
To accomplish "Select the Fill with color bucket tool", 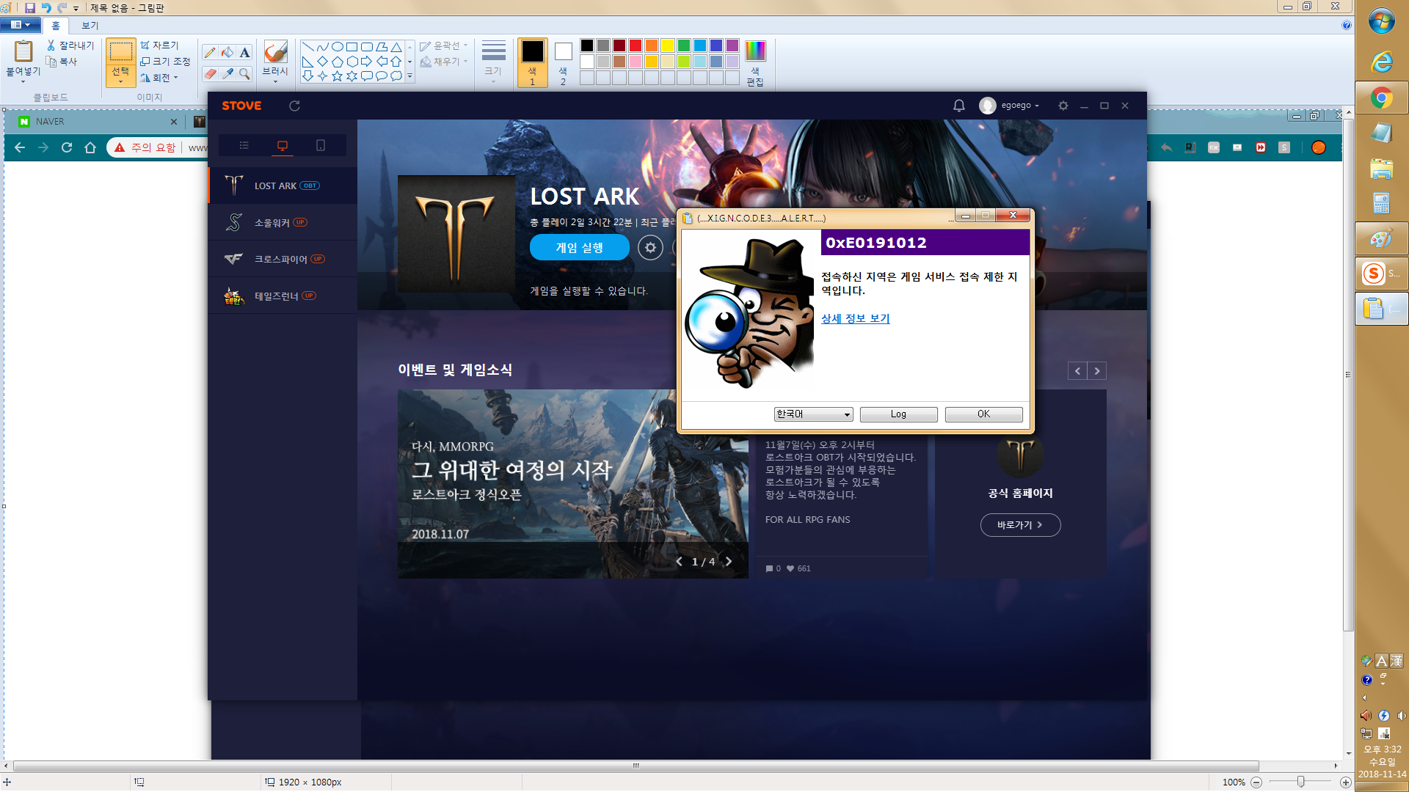I will point(227,53).
